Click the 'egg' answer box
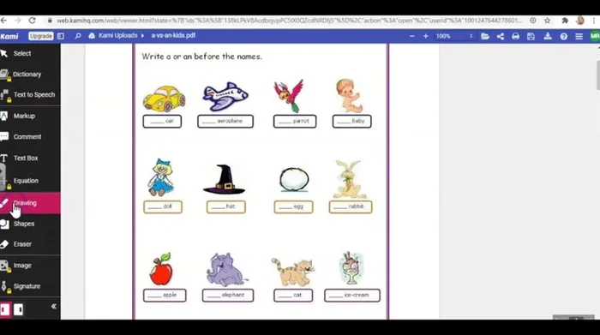The image size is (600, 335). tap(293, 206)
